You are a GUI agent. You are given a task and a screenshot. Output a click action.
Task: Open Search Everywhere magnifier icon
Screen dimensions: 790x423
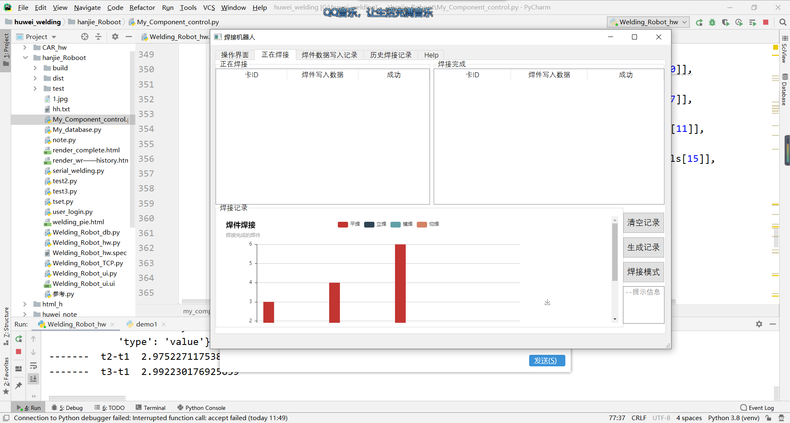click(783, 22)
